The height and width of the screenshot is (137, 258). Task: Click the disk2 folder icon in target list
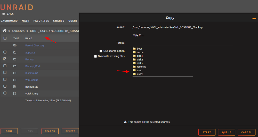point(134,59)
